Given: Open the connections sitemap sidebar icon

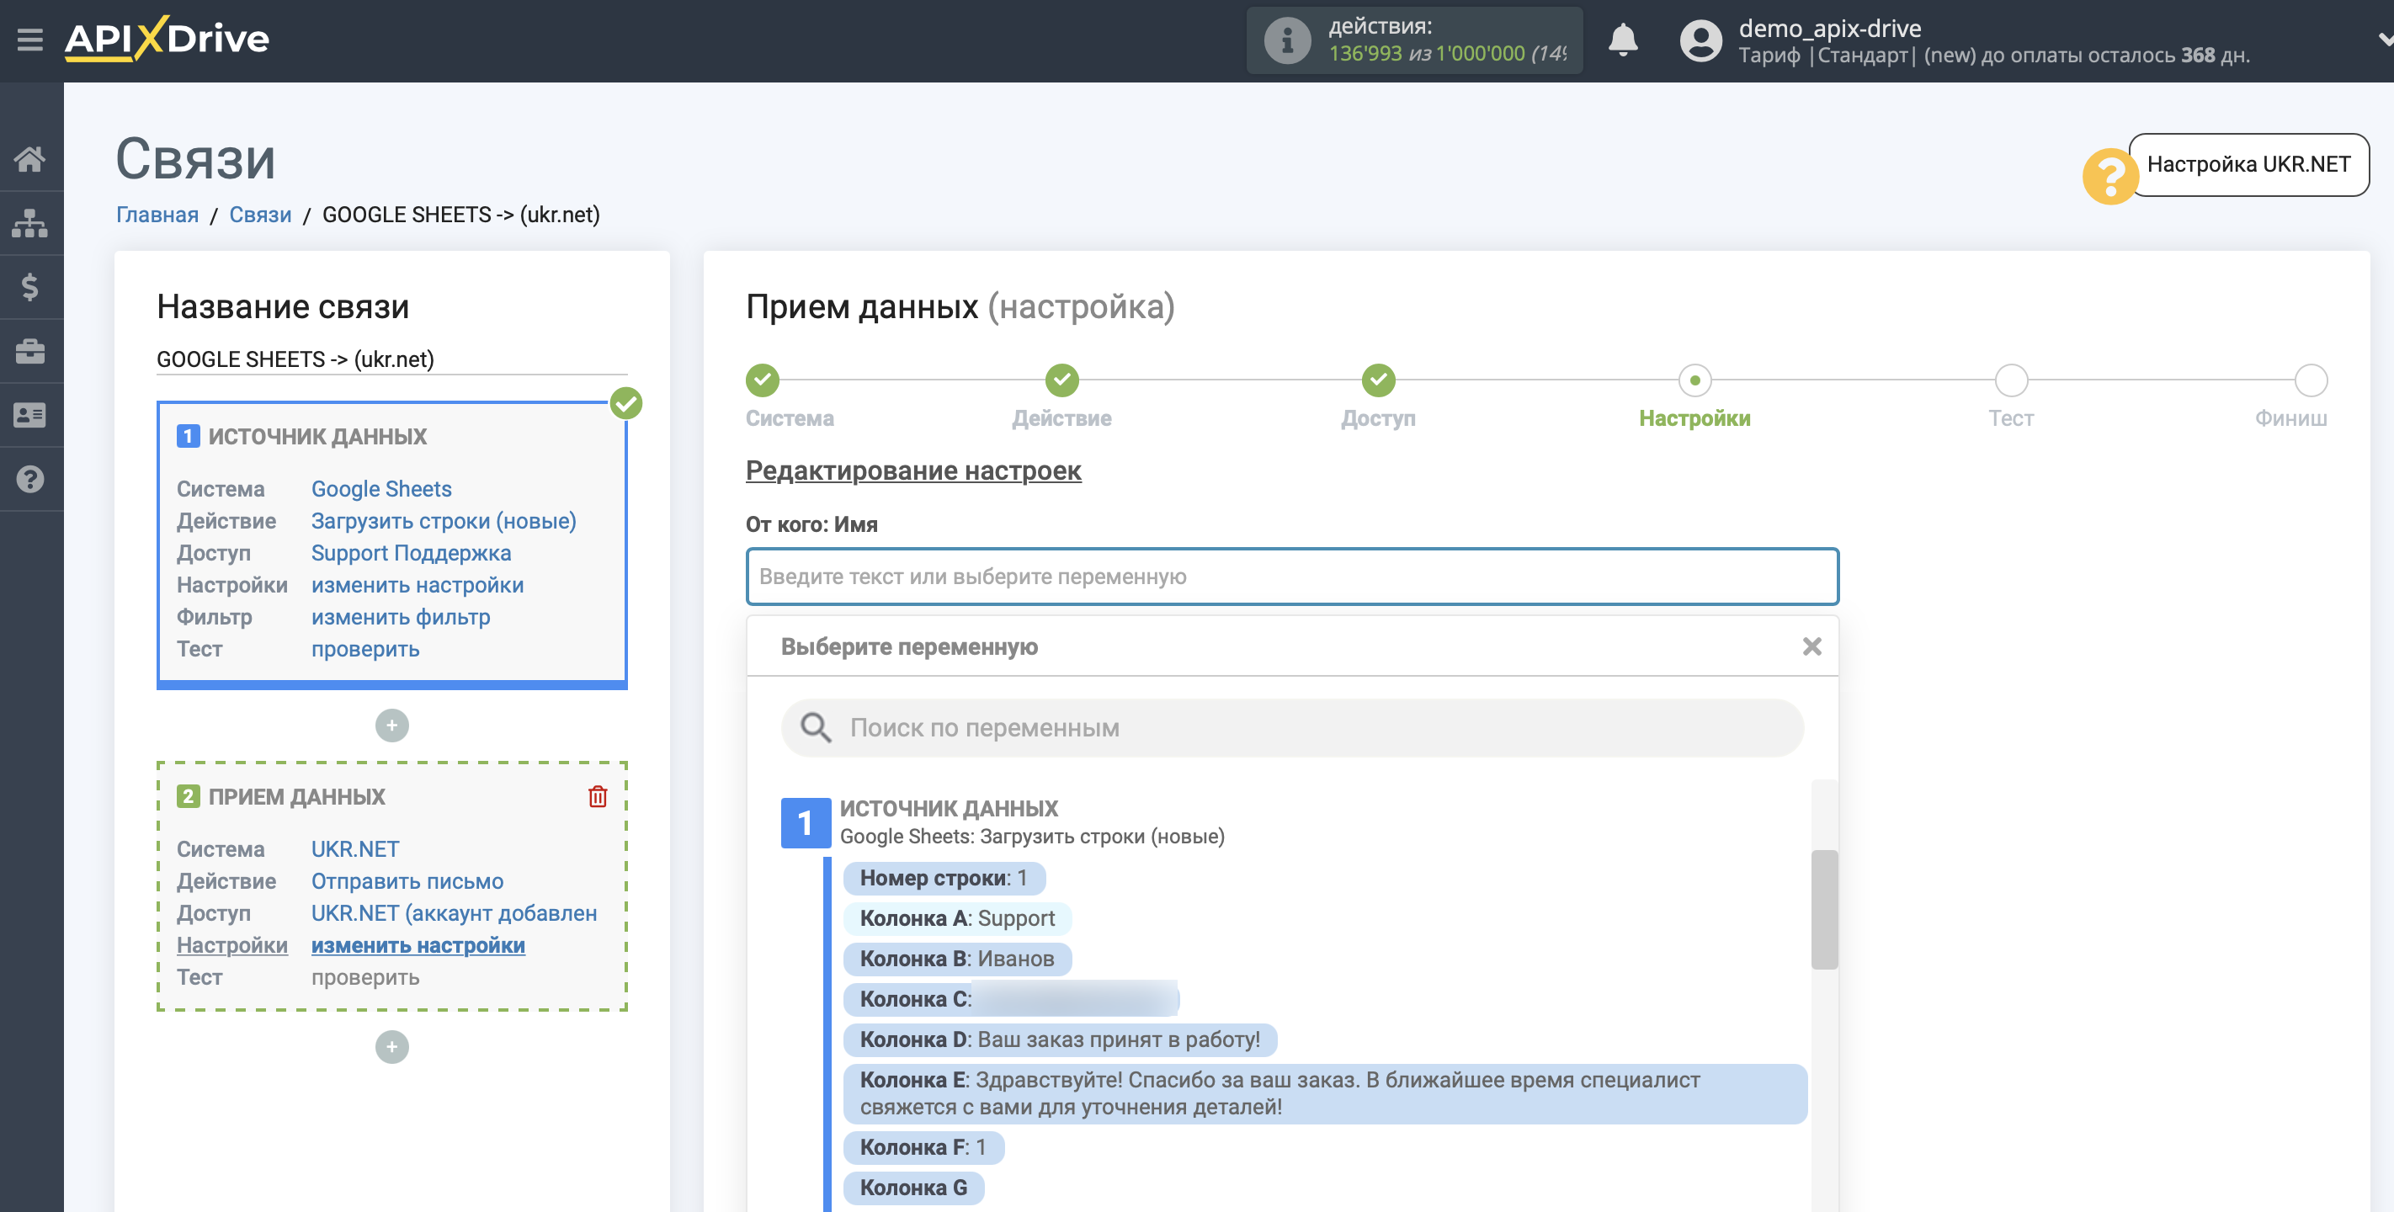Looking at the screenshot, I should point(29,223).
